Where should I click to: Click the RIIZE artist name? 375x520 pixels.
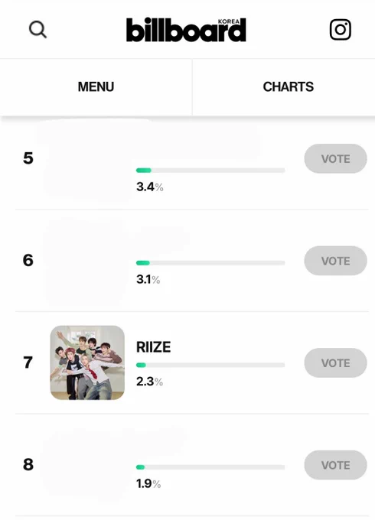tap(153, 347)
